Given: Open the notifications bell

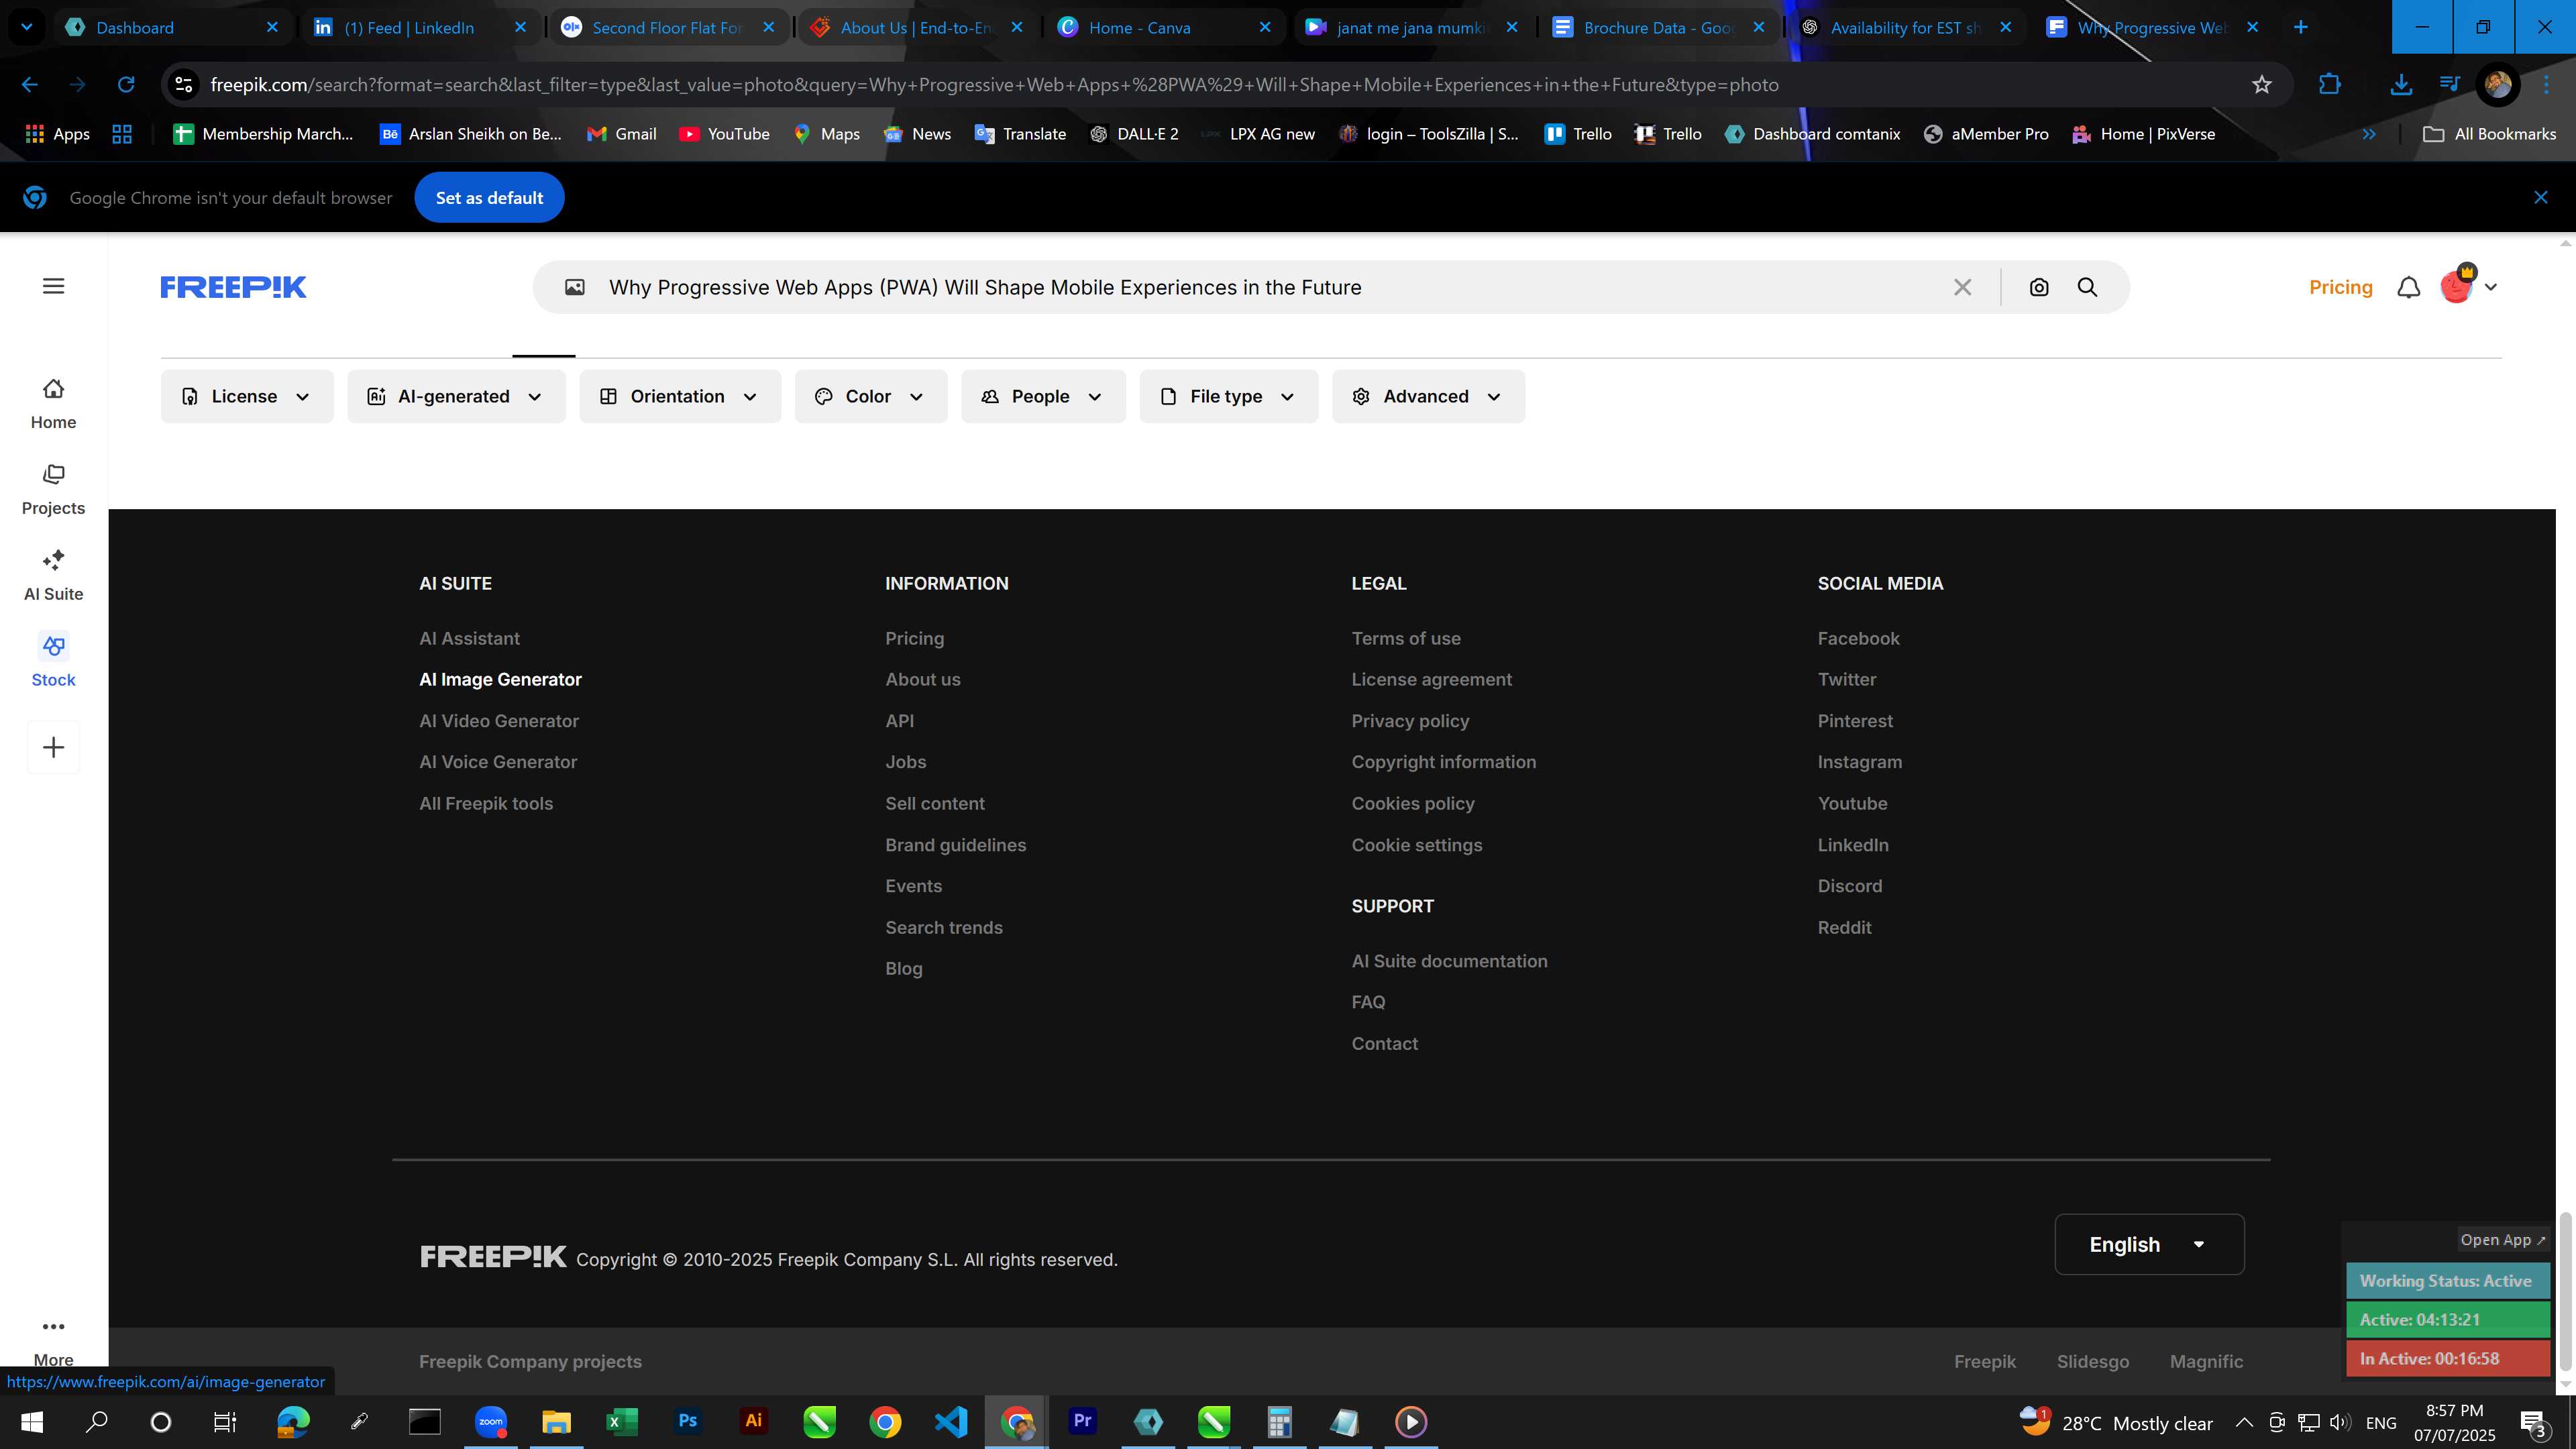Looking at the screenshot, I should [2409, 287].
